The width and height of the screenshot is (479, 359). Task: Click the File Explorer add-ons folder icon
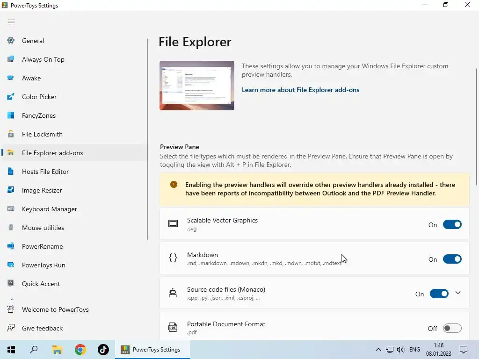coord(11,153)
